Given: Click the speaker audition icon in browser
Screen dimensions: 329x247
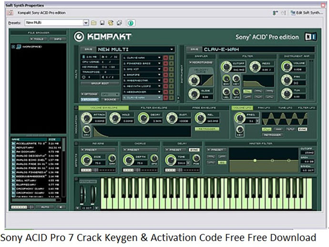Looking at the screenshot, I should [x=61, y=207].
